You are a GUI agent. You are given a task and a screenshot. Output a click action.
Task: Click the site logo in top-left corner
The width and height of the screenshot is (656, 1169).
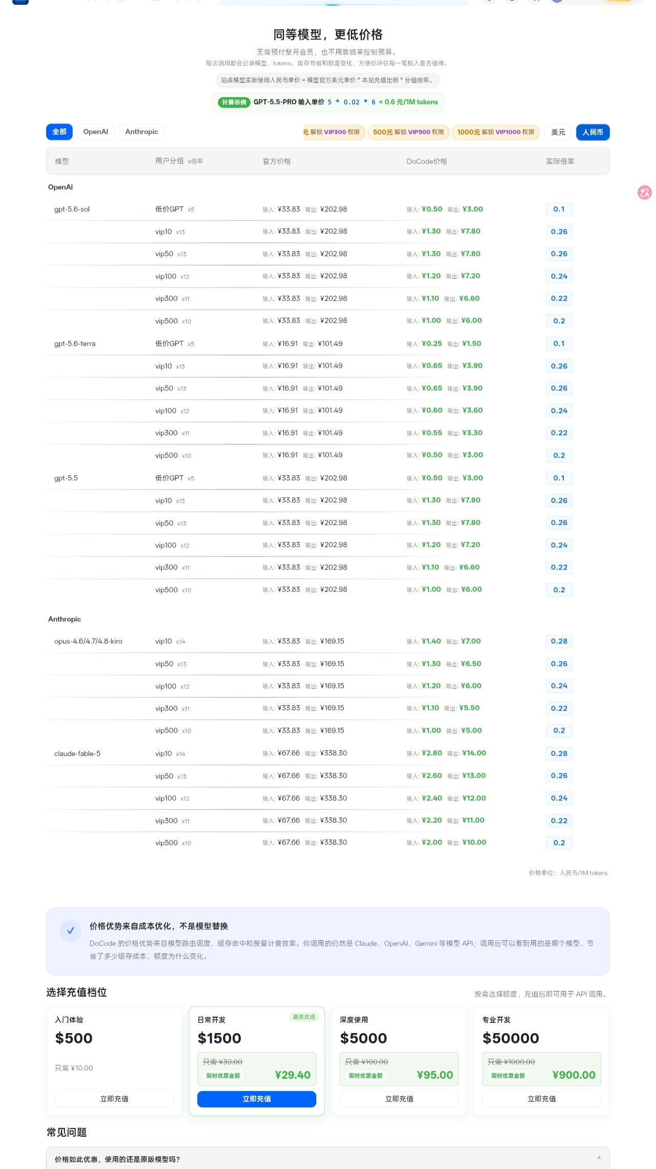[x=20, y=2]
